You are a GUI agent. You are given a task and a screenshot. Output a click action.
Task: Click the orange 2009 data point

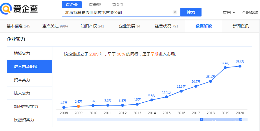(78, 106)
